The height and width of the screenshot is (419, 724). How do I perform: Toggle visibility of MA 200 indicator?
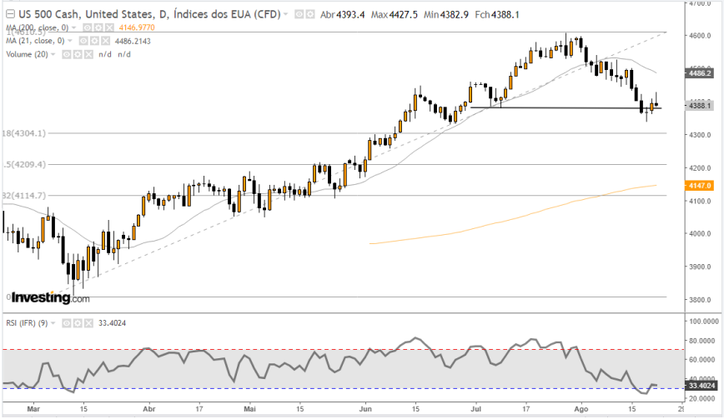click(87, 27)
